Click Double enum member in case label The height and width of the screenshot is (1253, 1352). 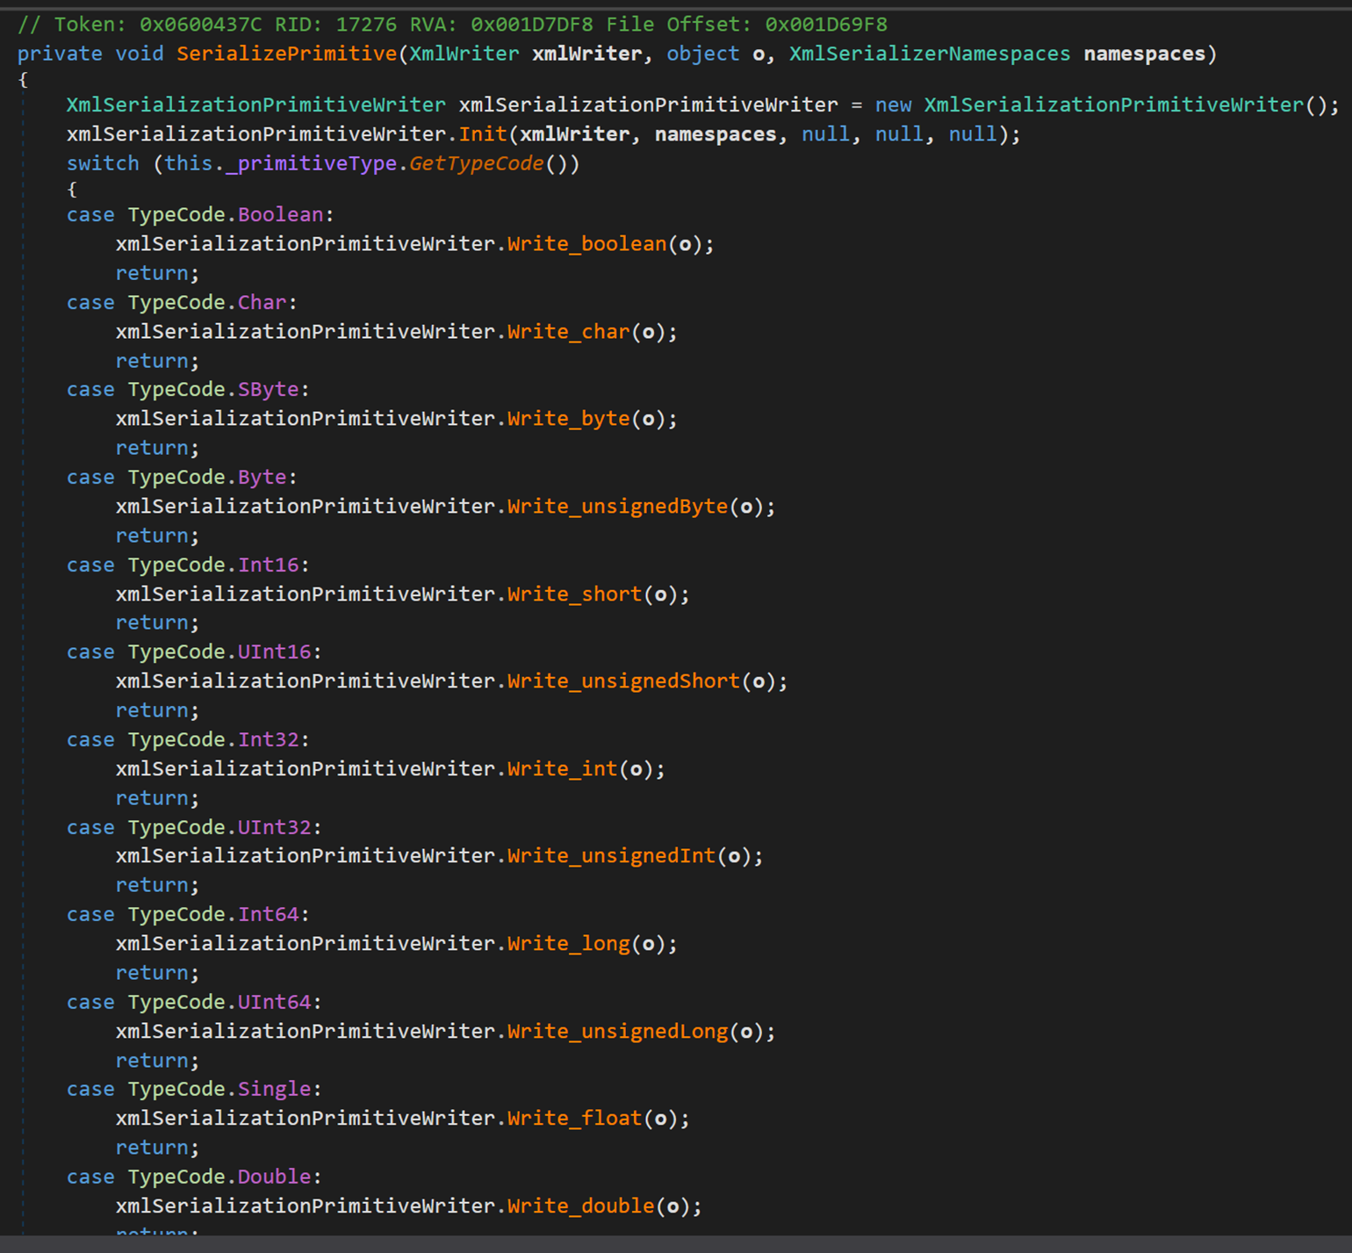275,1177
